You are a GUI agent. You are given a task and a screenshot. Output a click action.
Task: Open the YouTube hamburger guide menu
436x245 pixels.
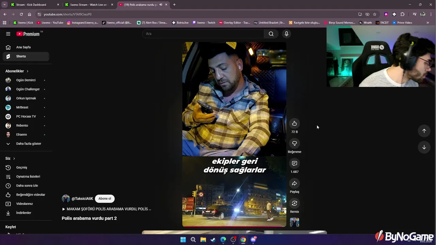point(8,34)
